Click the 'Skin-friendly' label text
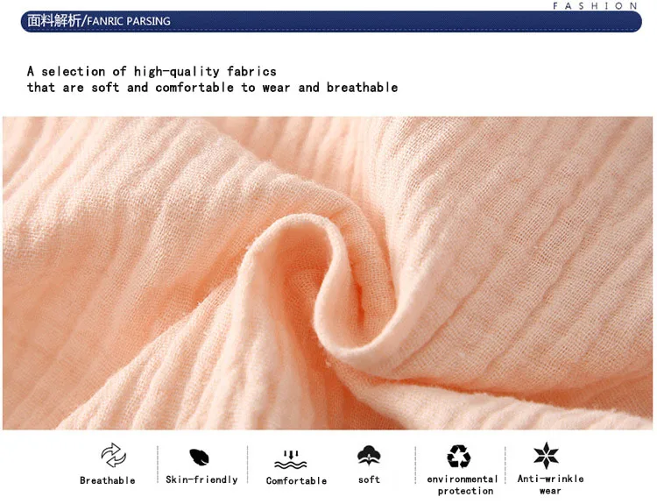The width and height of the screenshot is (657, 504). tap(201, 479)
